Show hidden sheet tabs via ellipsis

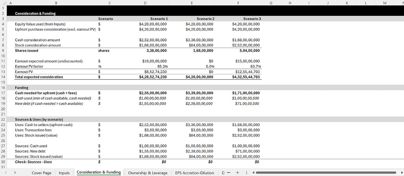[229, 173]
